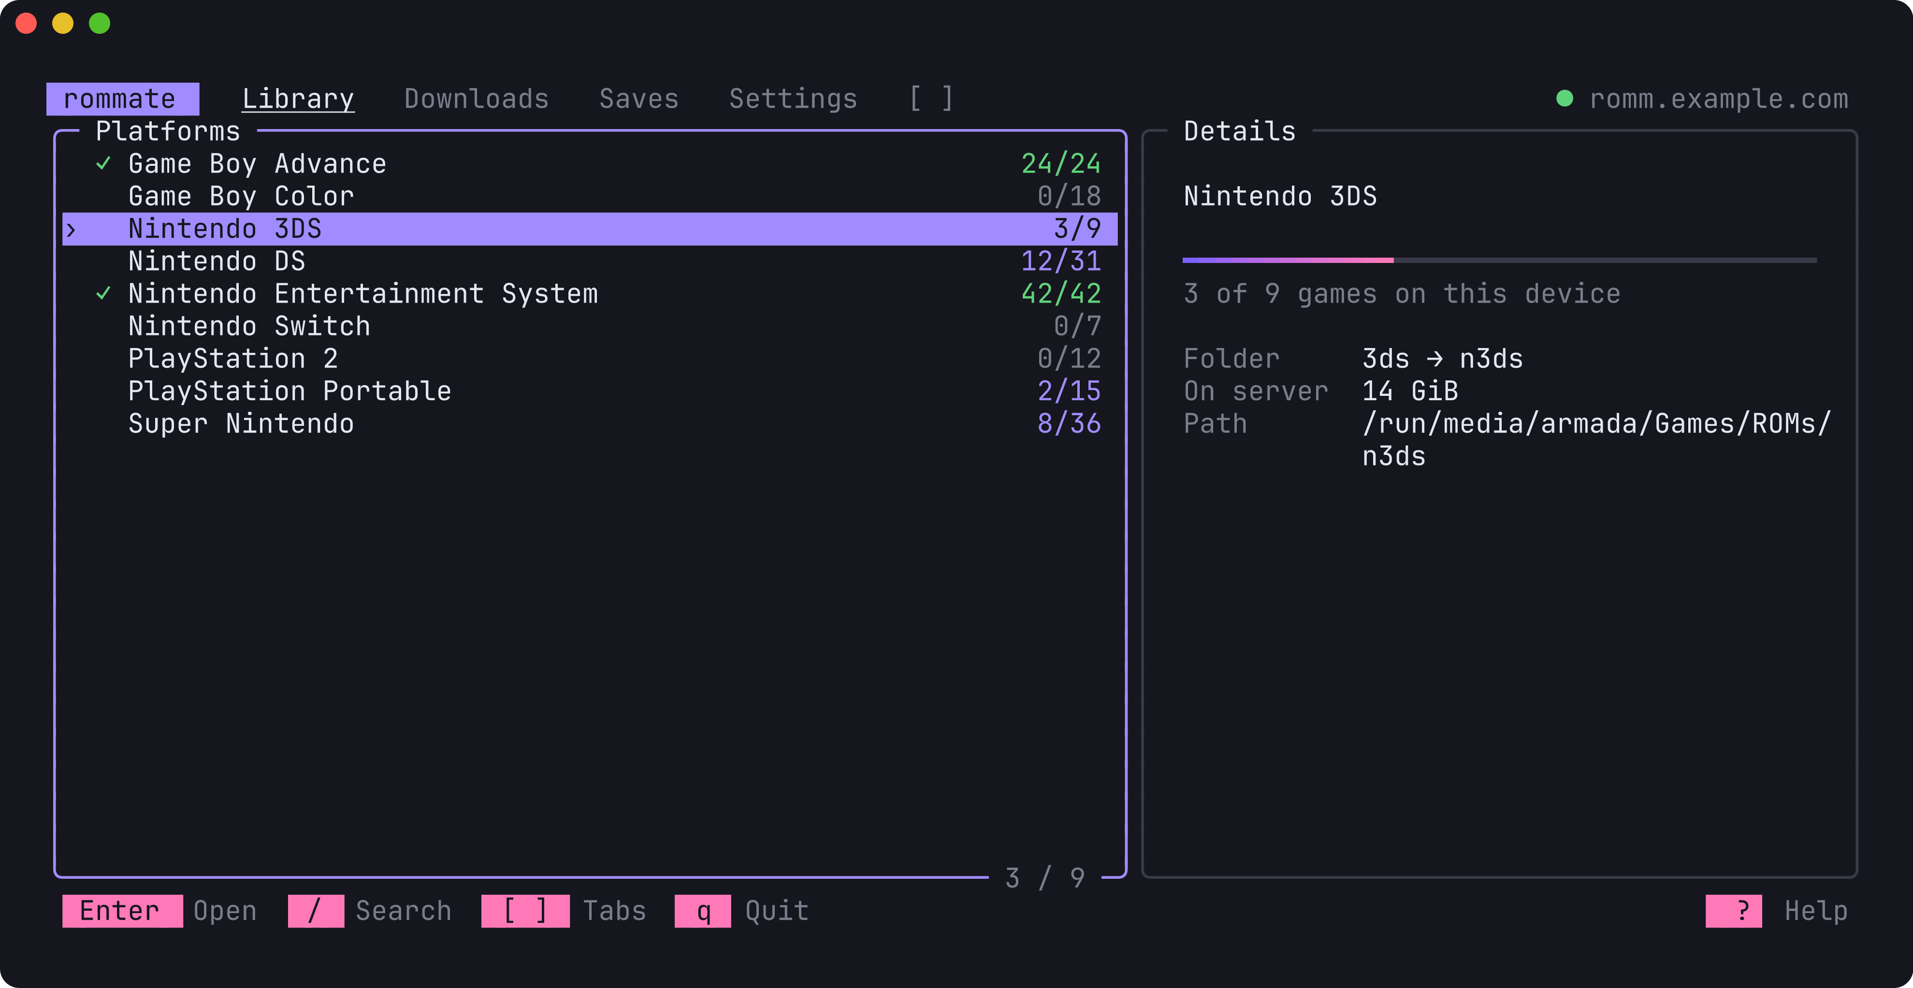Click romm.example.com server address
Screen dimensions: 1913x988
pos(1718,99)
